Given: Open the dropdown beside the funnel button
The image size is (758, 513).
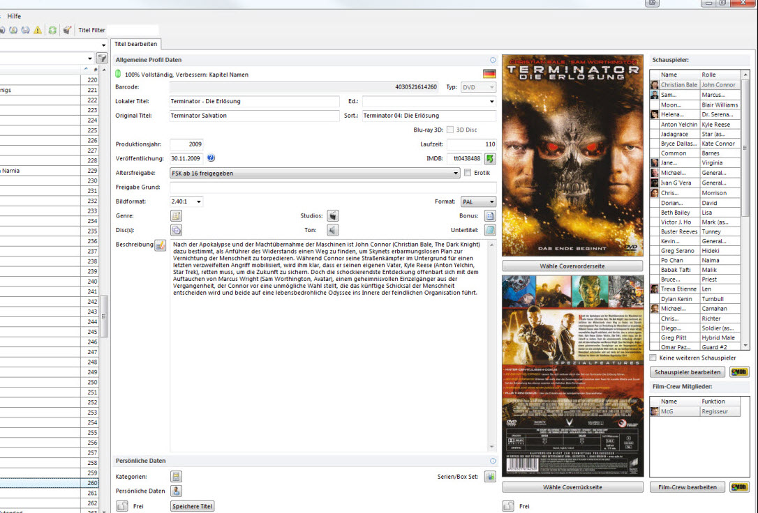Looking at the screenshot, I should (90, 59).
